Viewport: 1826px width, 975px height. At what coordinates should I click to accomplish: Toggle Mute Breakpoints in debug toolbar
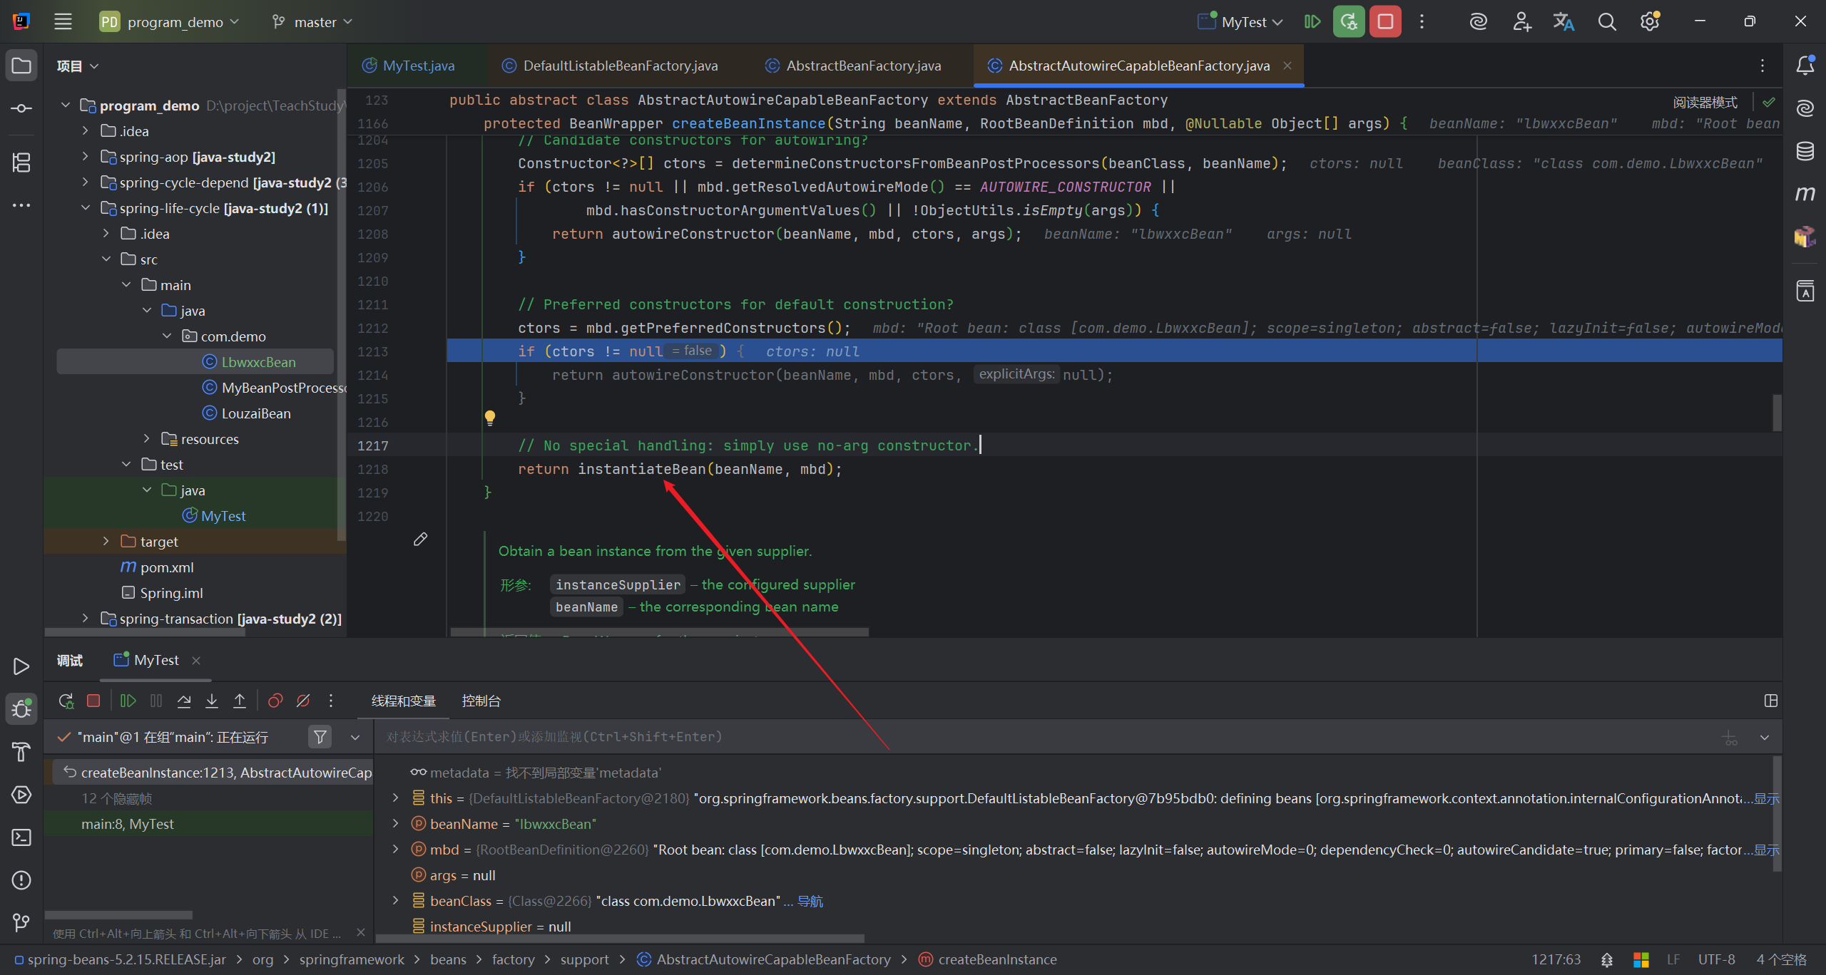[x=303, y=701]
